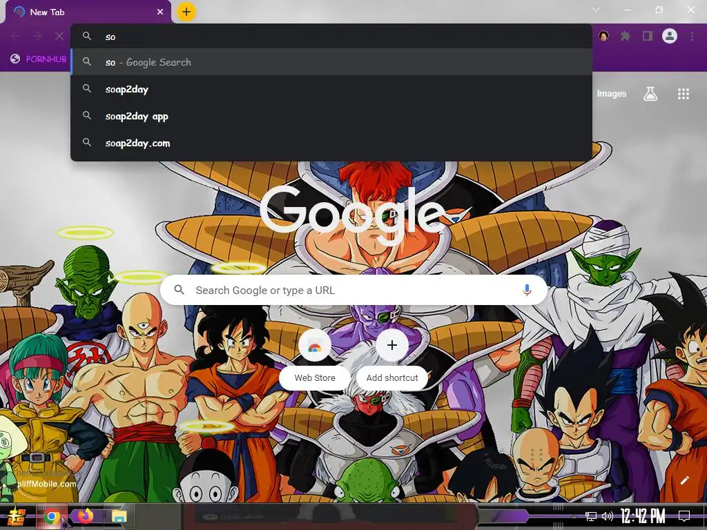Open the Web Store shortcut
Viewport: 707px width, 530px height.
tap(315, 359)
